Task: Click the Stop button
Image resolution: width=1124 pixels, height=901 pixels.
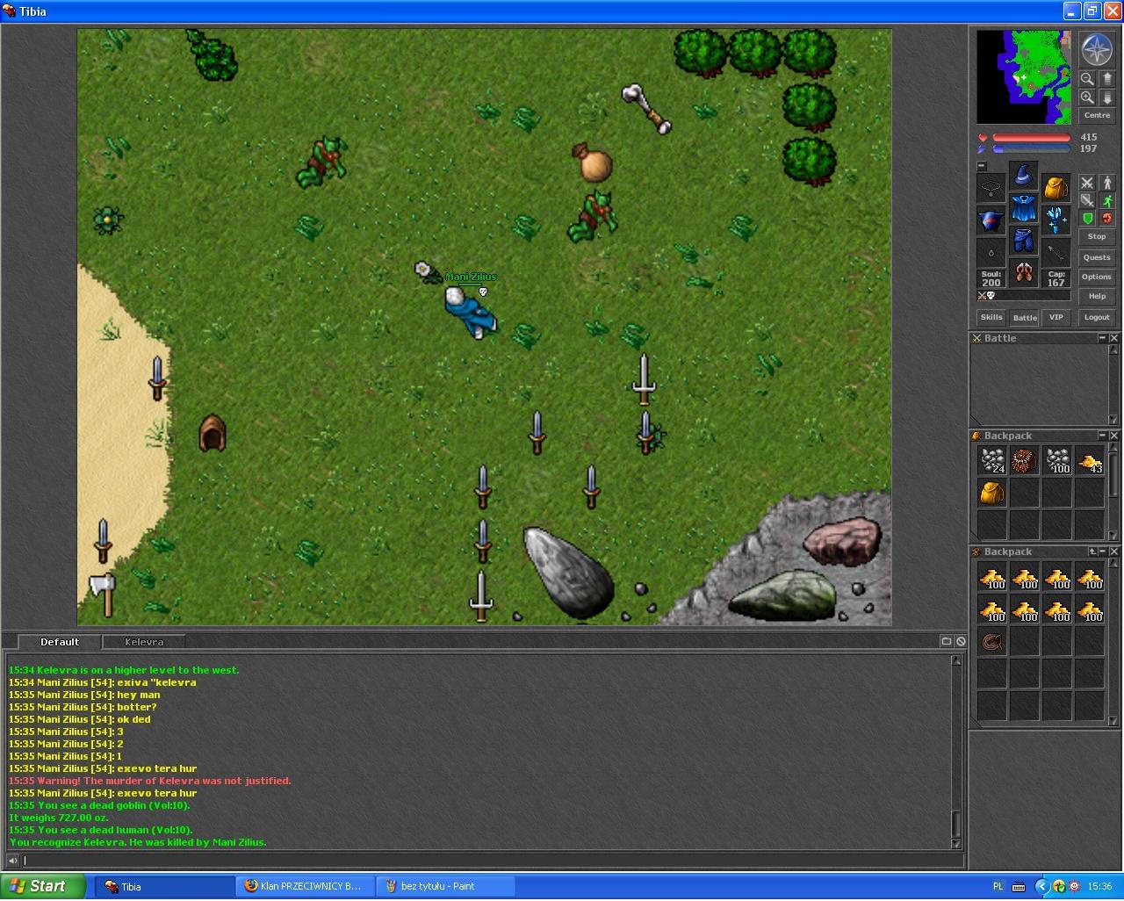Action: coord(1097,236)
